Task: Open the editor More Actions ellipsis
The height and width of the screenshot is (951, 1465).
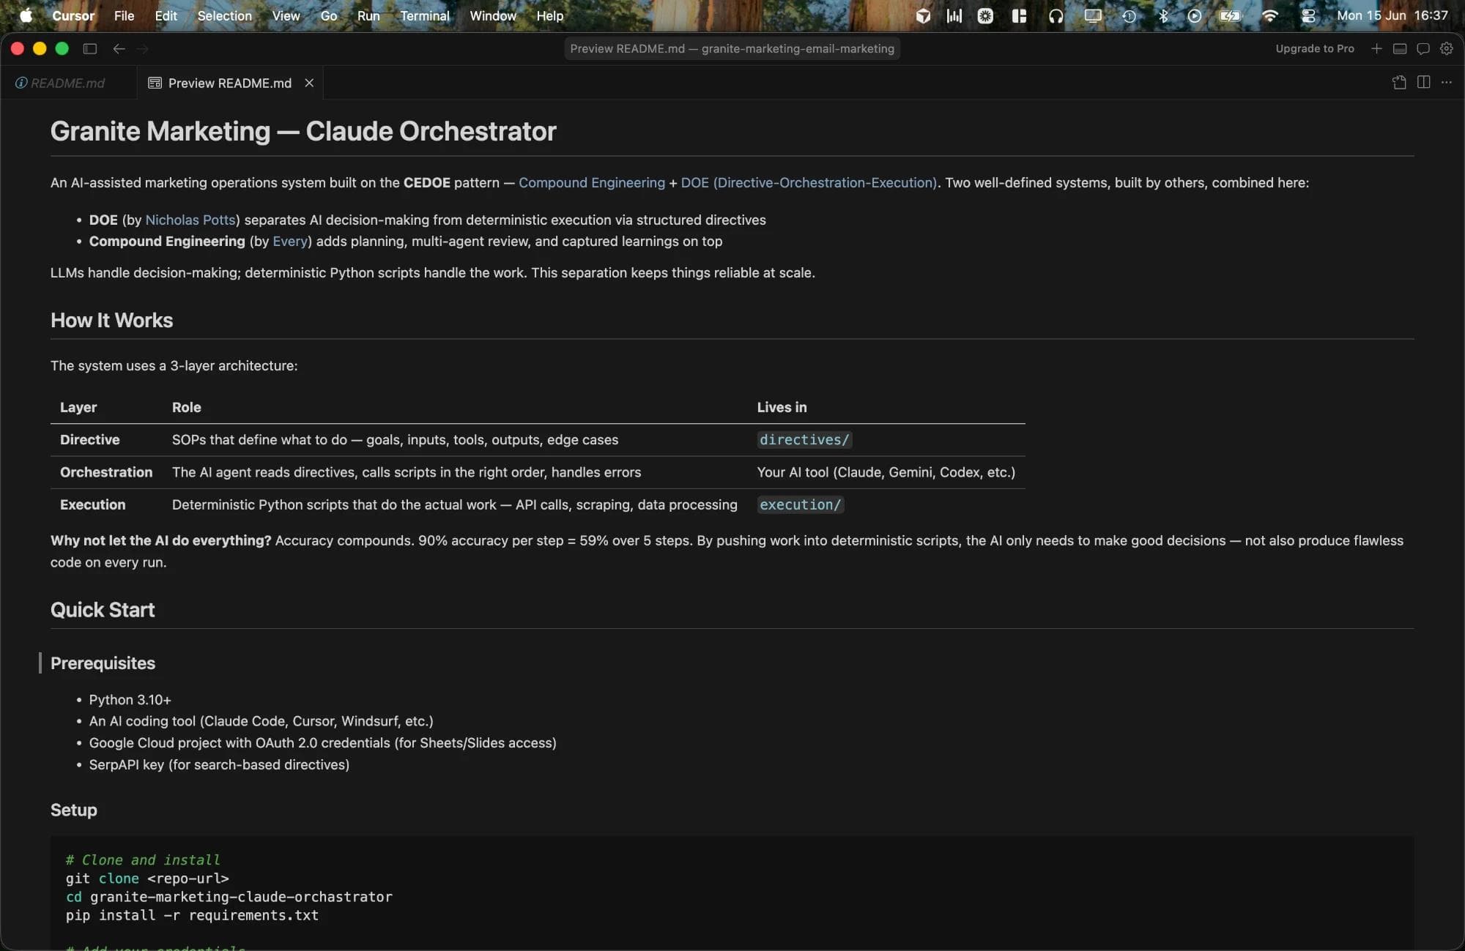Action: tap(1447, 82)
